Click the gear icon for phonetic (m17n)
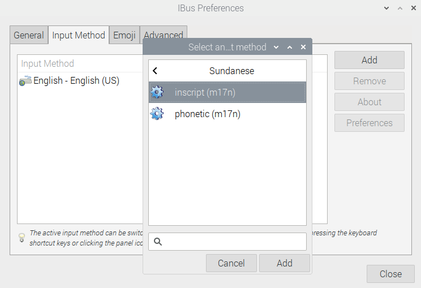The height and width of the screenshot is (288, 421). point(157,114)
